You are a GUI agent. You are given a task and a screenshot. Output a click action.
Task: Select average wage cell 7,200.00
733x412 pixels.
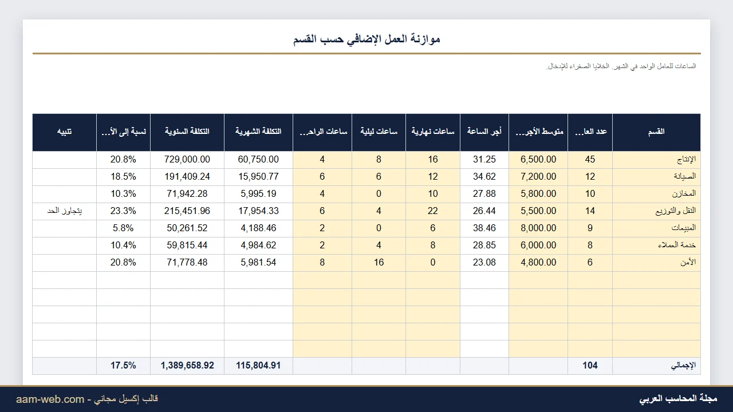point(538,177)
